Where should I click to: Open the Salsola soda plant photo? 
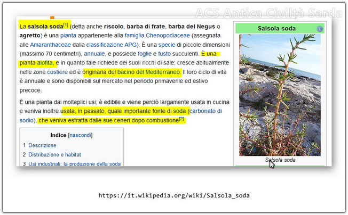point(280,95)
